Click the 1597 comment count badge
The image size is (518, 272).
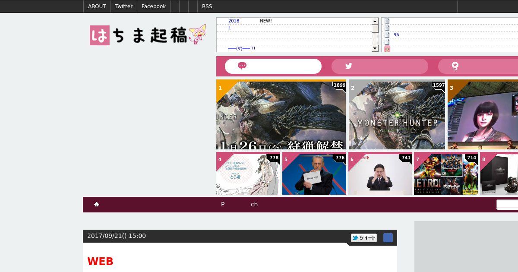pyautogui.click(x=439, y=85)
